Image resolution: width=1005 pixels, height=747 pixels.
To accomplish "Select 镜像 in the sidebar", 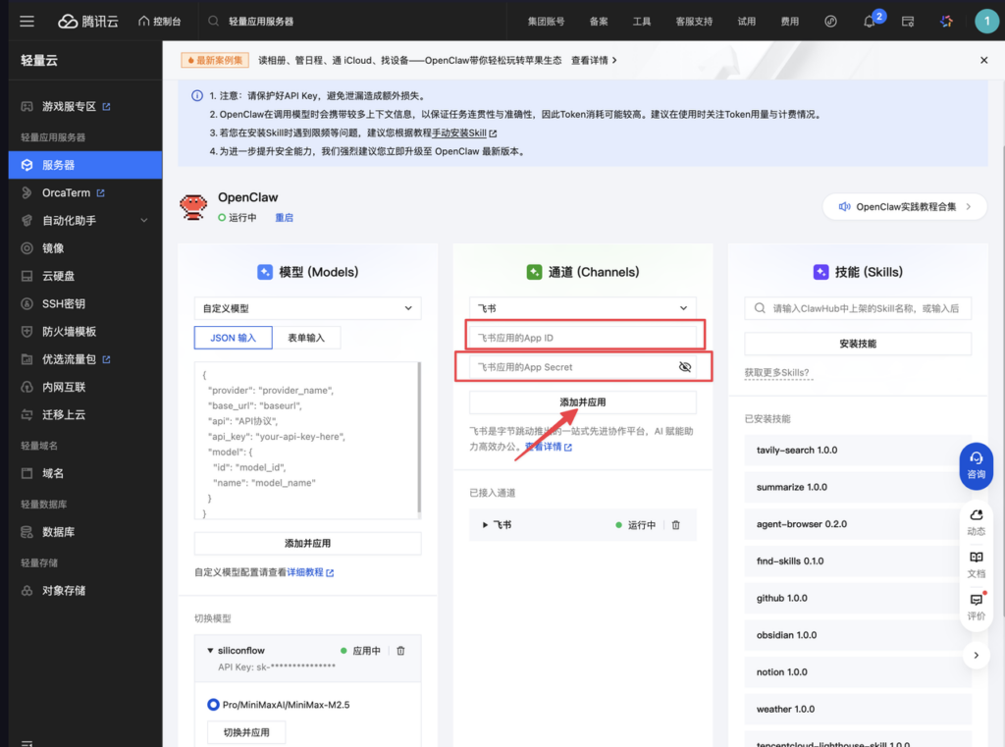I will (53, 248).
